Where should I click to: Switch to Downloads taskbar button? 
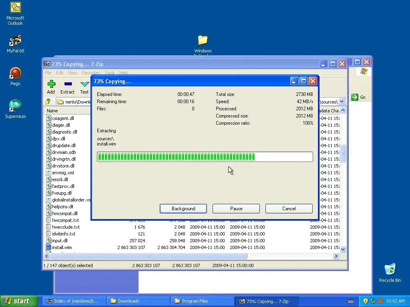139,301
